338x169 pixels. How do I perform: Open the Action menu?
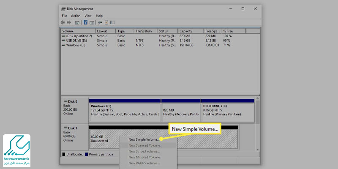click(x=76, y=16)
